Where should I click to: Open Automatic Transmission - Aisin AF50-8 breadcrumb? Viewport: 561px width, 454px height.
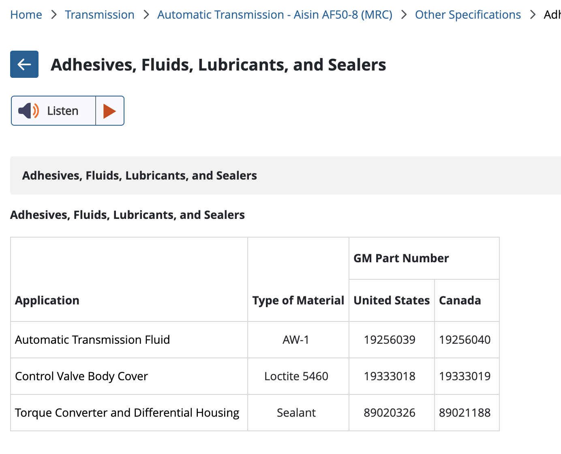[274, 15]
